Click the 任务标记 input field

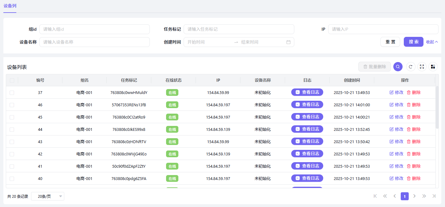coord(239,29)
